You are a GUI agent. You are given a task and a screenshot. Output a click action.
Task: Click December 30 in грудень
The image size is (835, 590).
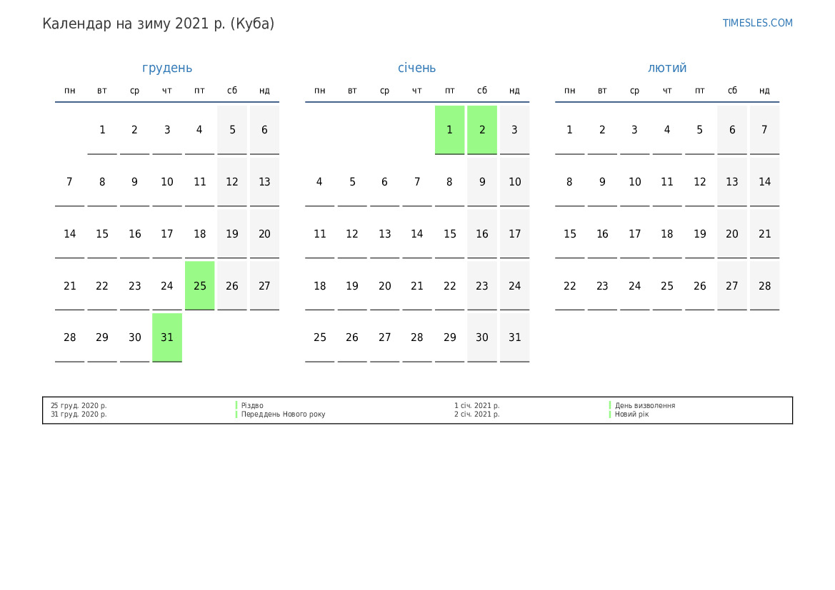pyautogui.click(x=135, y=337)
